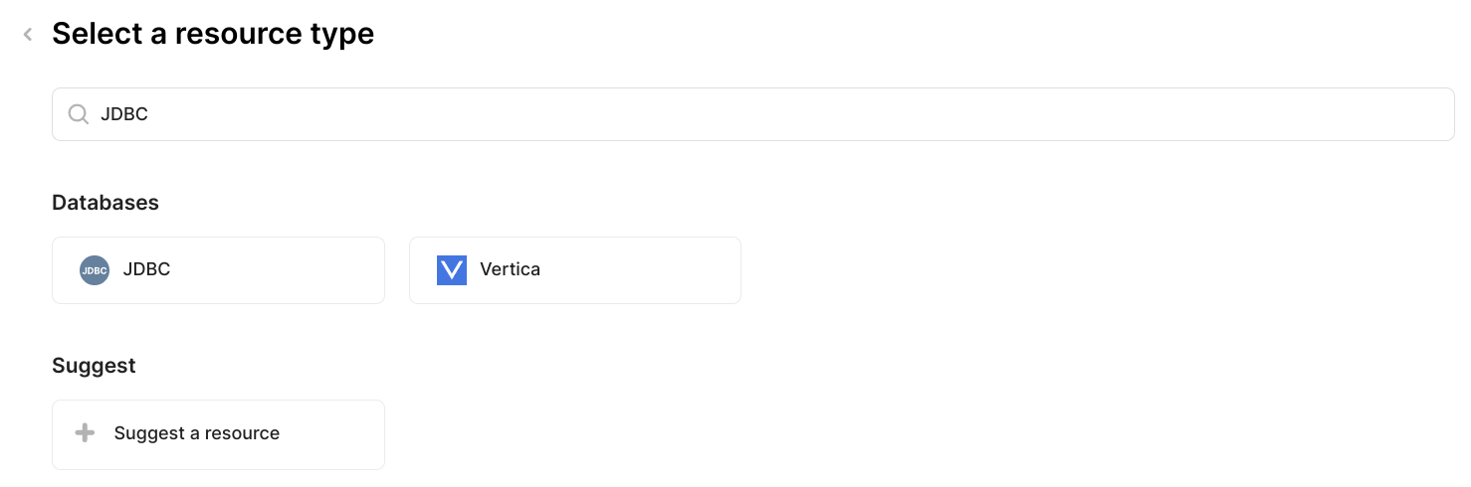The image size is (1471, 487).
Task: Click the Suggest section heading
Action: click(x=94, y=366)
